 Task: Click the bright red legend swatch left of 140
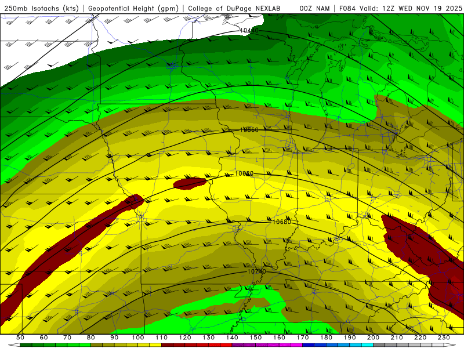pos(226,345)
